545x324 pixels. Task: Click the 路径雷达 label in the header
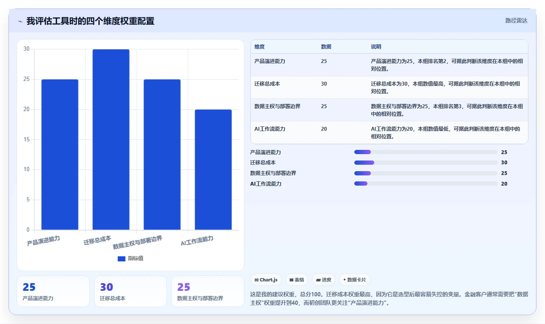[516, 20]
